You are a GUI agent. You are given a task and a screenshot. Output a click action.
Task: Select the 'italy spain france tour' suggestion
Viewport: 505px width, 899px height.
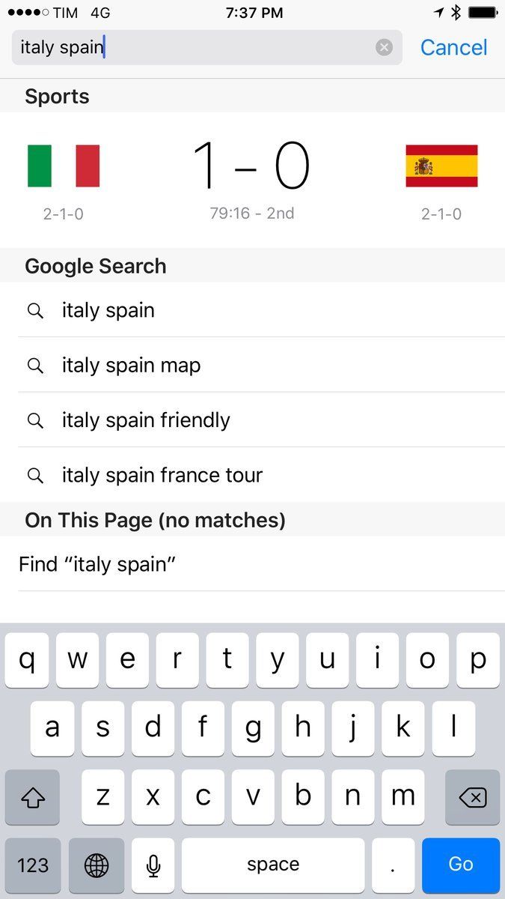pyautogui.click(x=162, y=475)
